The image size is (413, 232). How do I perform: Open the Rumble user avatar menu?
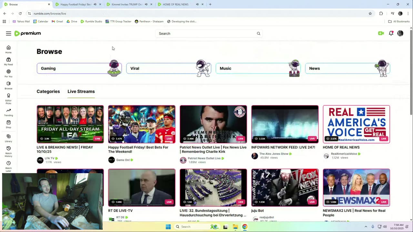click(400, 33)
